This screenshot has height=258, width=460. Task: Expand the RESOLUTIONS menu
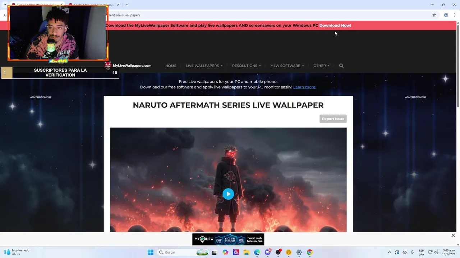point(246,66)
